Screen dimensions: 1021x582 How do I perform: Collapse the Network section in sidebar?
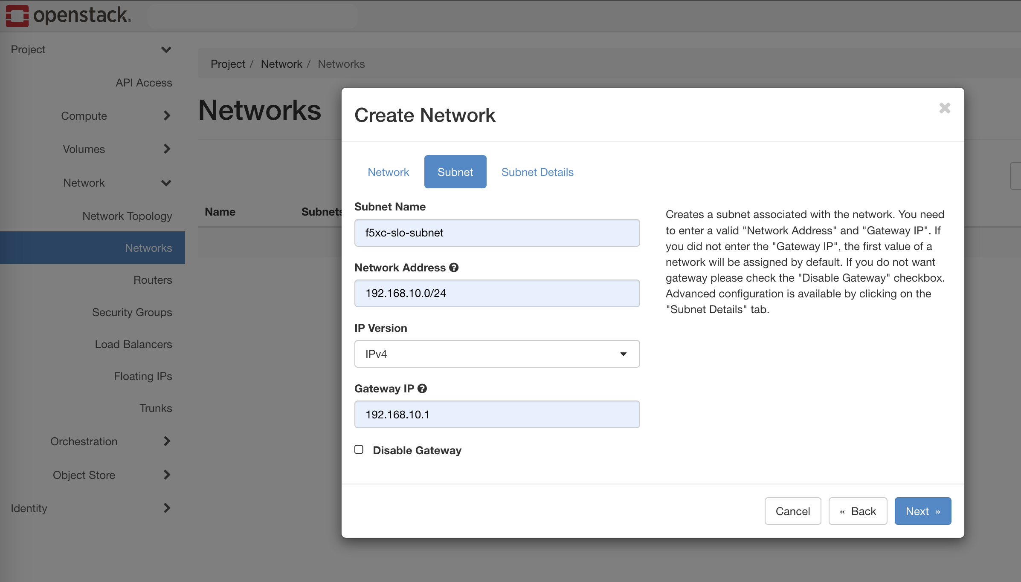tap(84, 182)
